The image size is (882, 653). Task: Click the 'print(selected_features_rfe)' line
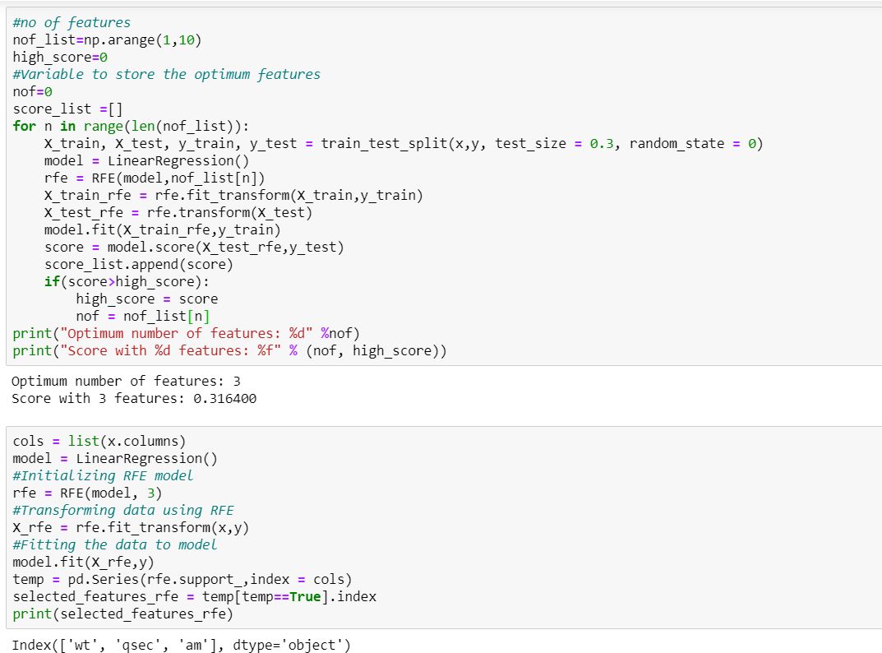122,614
